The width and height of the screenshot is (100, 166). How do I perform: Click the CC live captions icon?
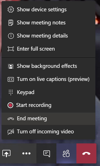point(11,79)
